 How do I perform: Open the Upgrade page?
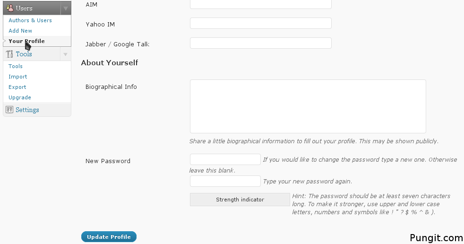[x=20, y=97]
